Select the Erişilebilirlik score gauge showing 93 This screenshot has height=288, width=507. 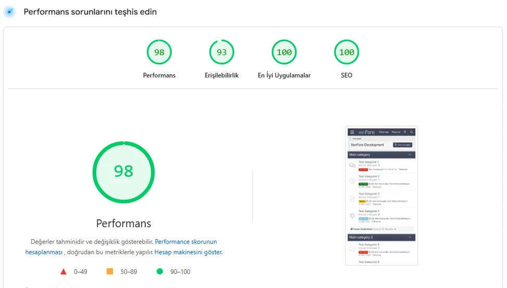tap(222, 52)
